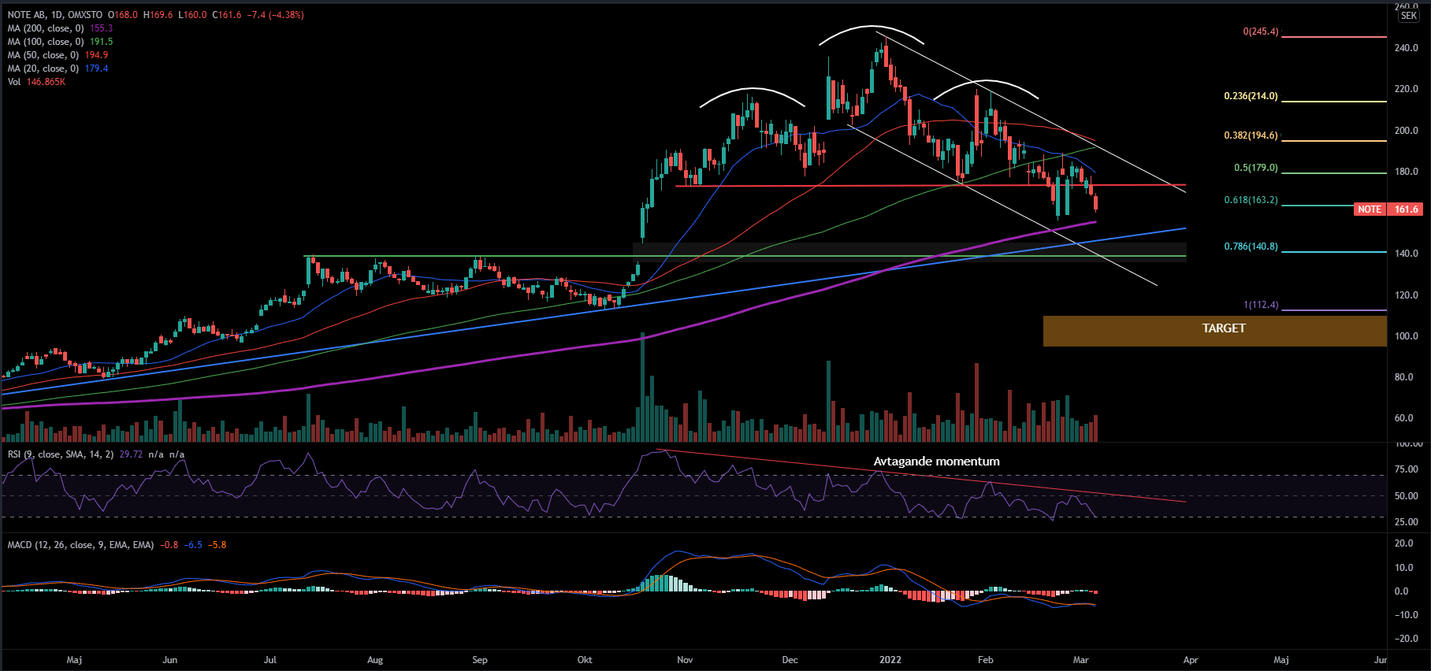The width and height of the screenshot is (1431, 671).
Task: Click the 0.618(163.2) Fibonacci level label
Action: pos(1251,200)
